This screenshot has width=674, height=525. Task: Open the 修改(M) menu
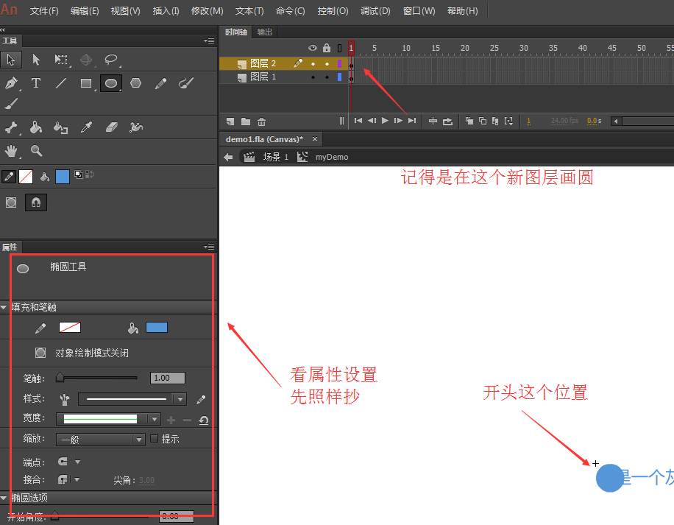[x=207, y=11]
